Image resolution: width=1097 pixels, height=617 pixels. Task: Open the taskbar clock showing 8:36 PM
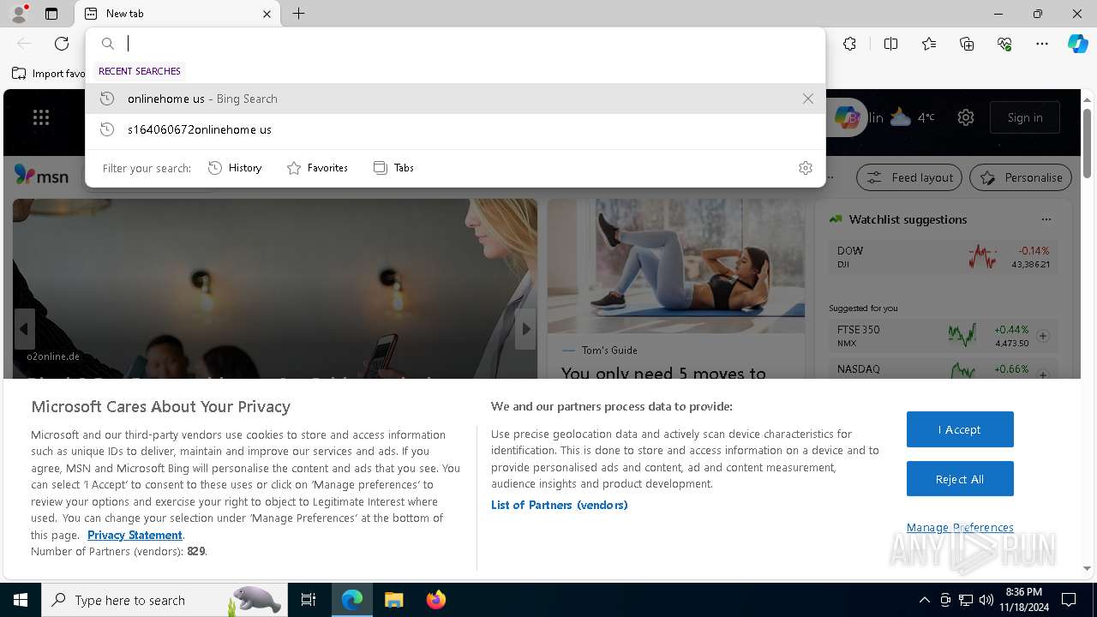pos(1023,600)
